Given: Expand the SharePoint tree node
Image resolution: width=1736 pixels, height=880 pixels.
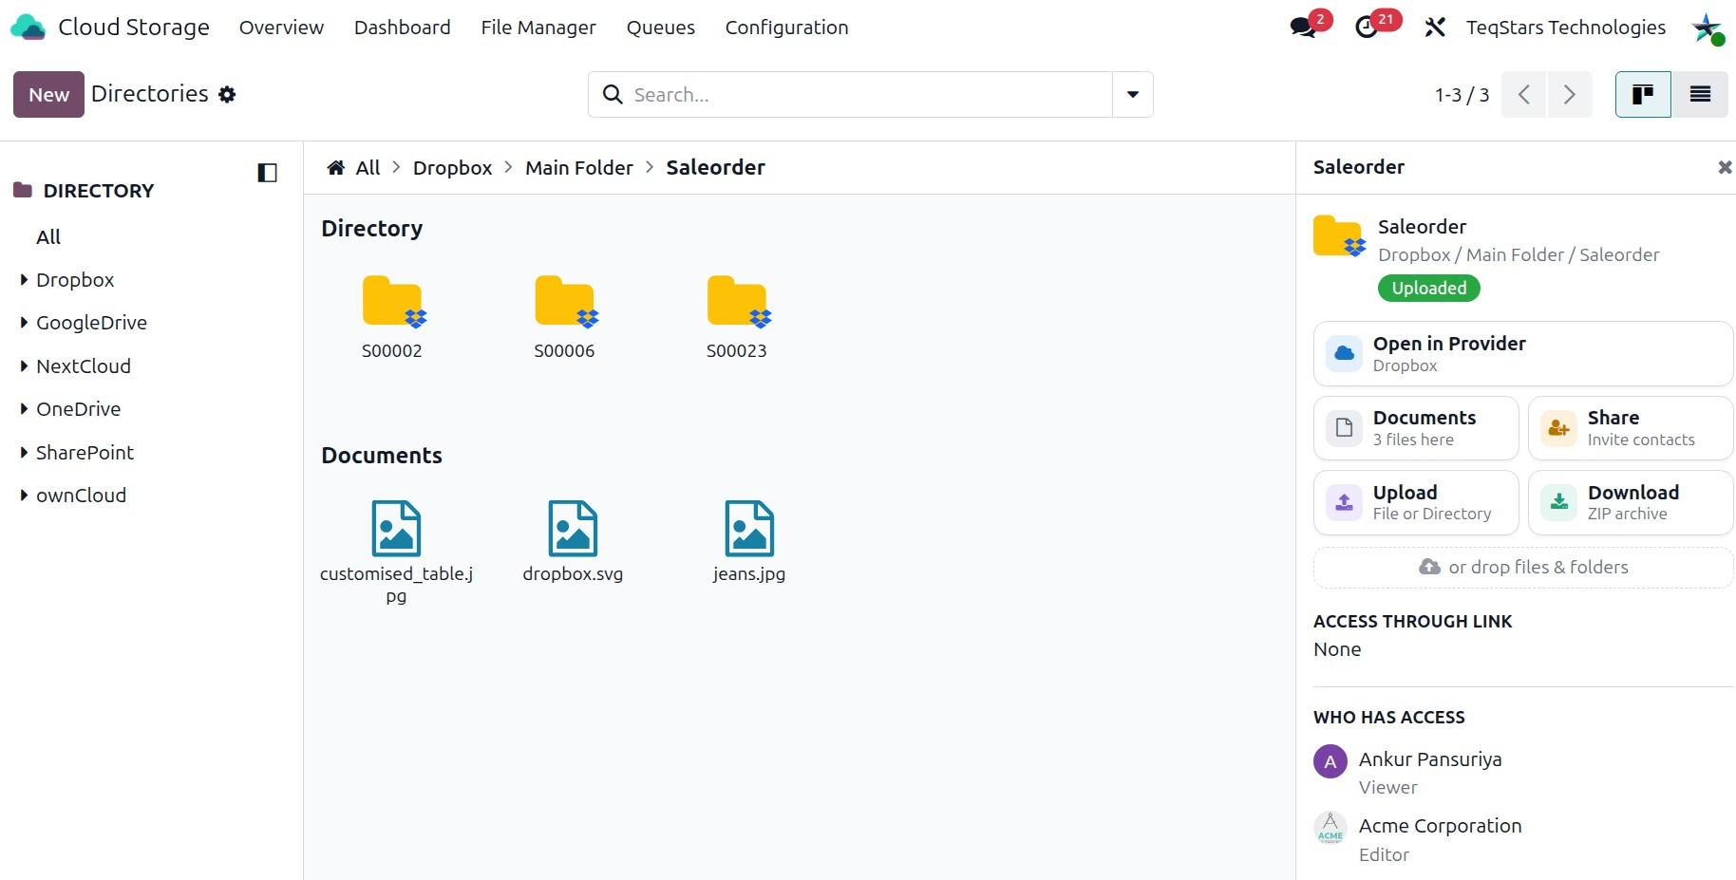Looking at the screenshot, I should point(24,453).
